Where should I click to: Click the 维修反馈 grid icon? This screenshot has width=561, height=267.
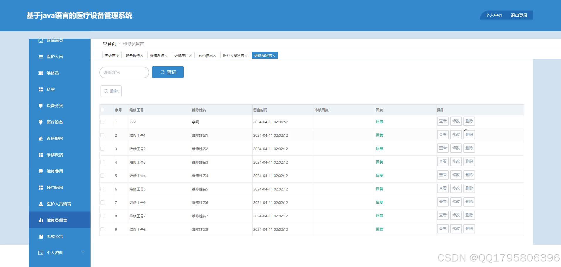41,155
